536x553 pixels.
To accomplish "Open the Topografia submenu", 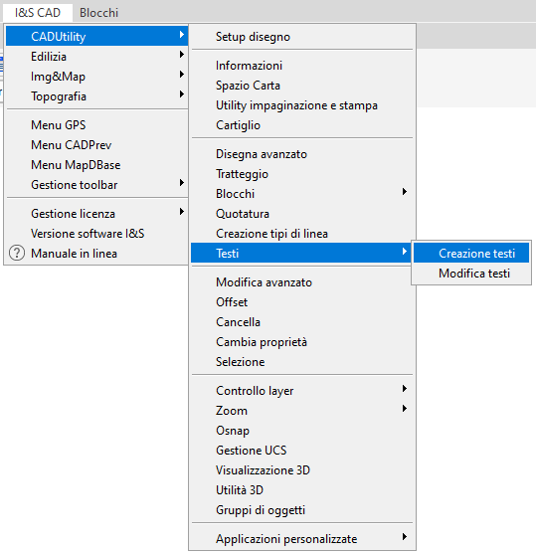I will point(97,95).
